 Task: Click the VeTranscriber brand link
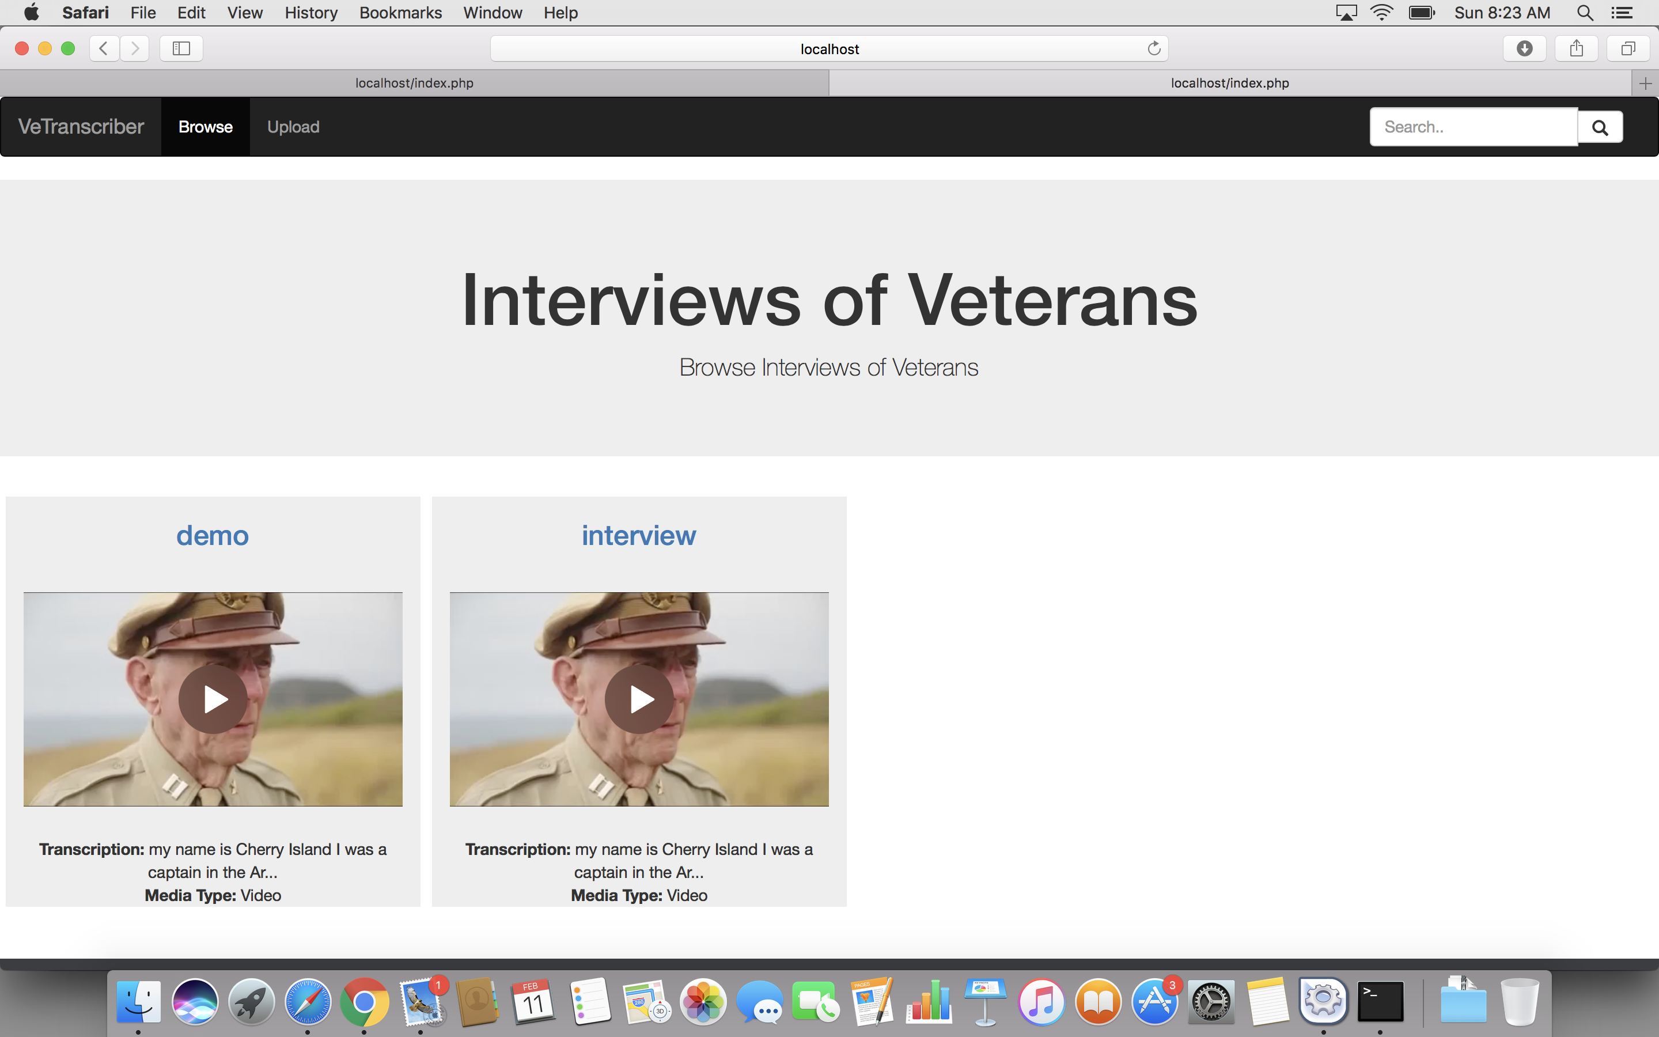[81, 127]
